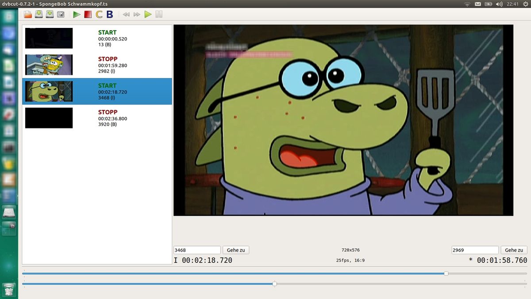Click the timestamp 00:02:36.800 in the list

112,119
